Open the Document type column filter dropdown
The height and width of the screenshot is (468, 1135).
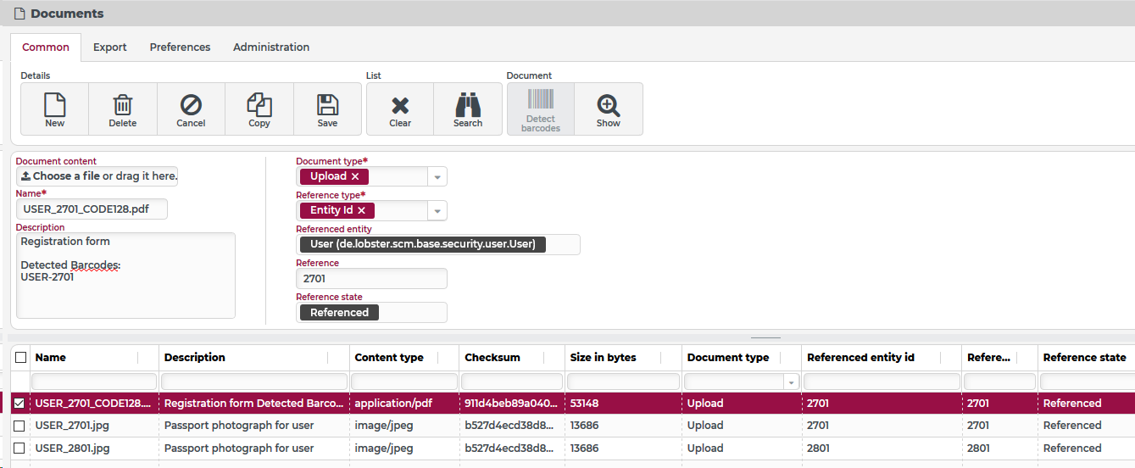pyautogui.click(x=792, y=382)
